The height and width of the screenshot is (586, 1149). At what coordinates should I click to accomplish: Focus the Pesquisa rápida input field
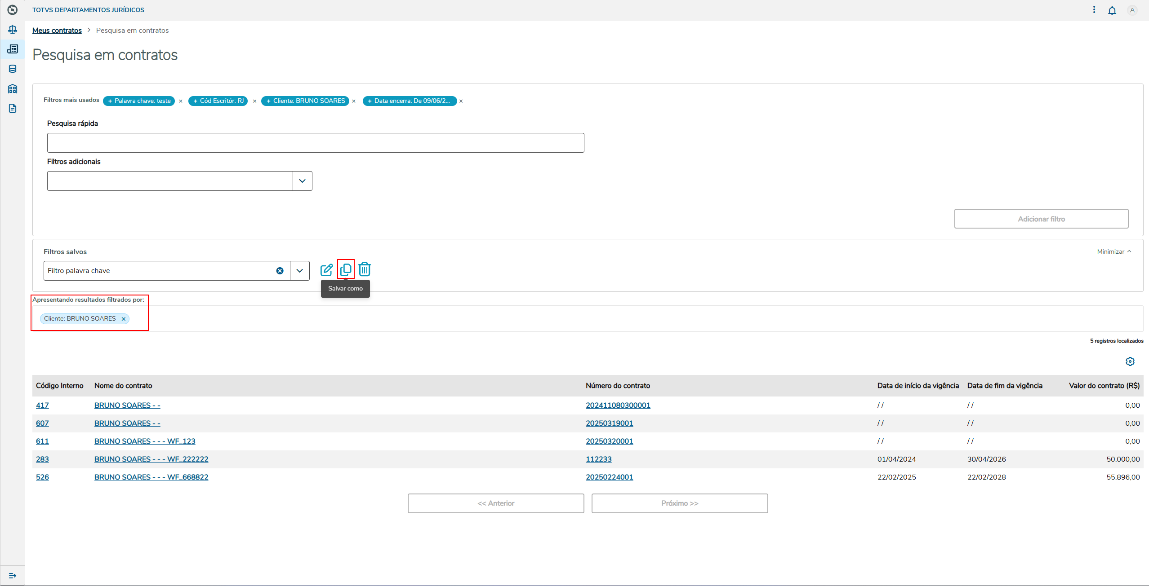pos(315,143)
